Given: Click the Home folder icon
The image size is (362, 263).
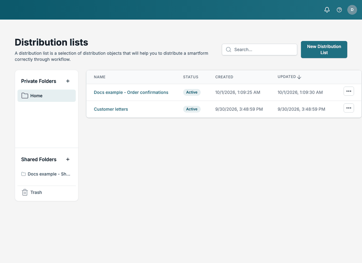Looking at the screenshot, I should point(25,95).
